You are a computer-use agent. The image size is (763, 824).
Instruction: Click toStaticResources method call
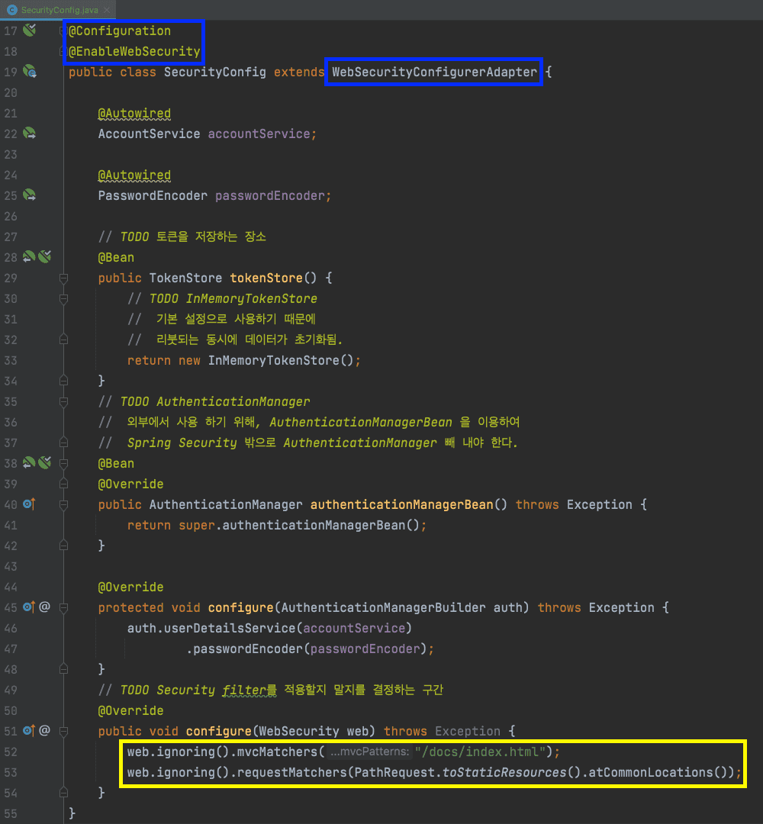504,772
